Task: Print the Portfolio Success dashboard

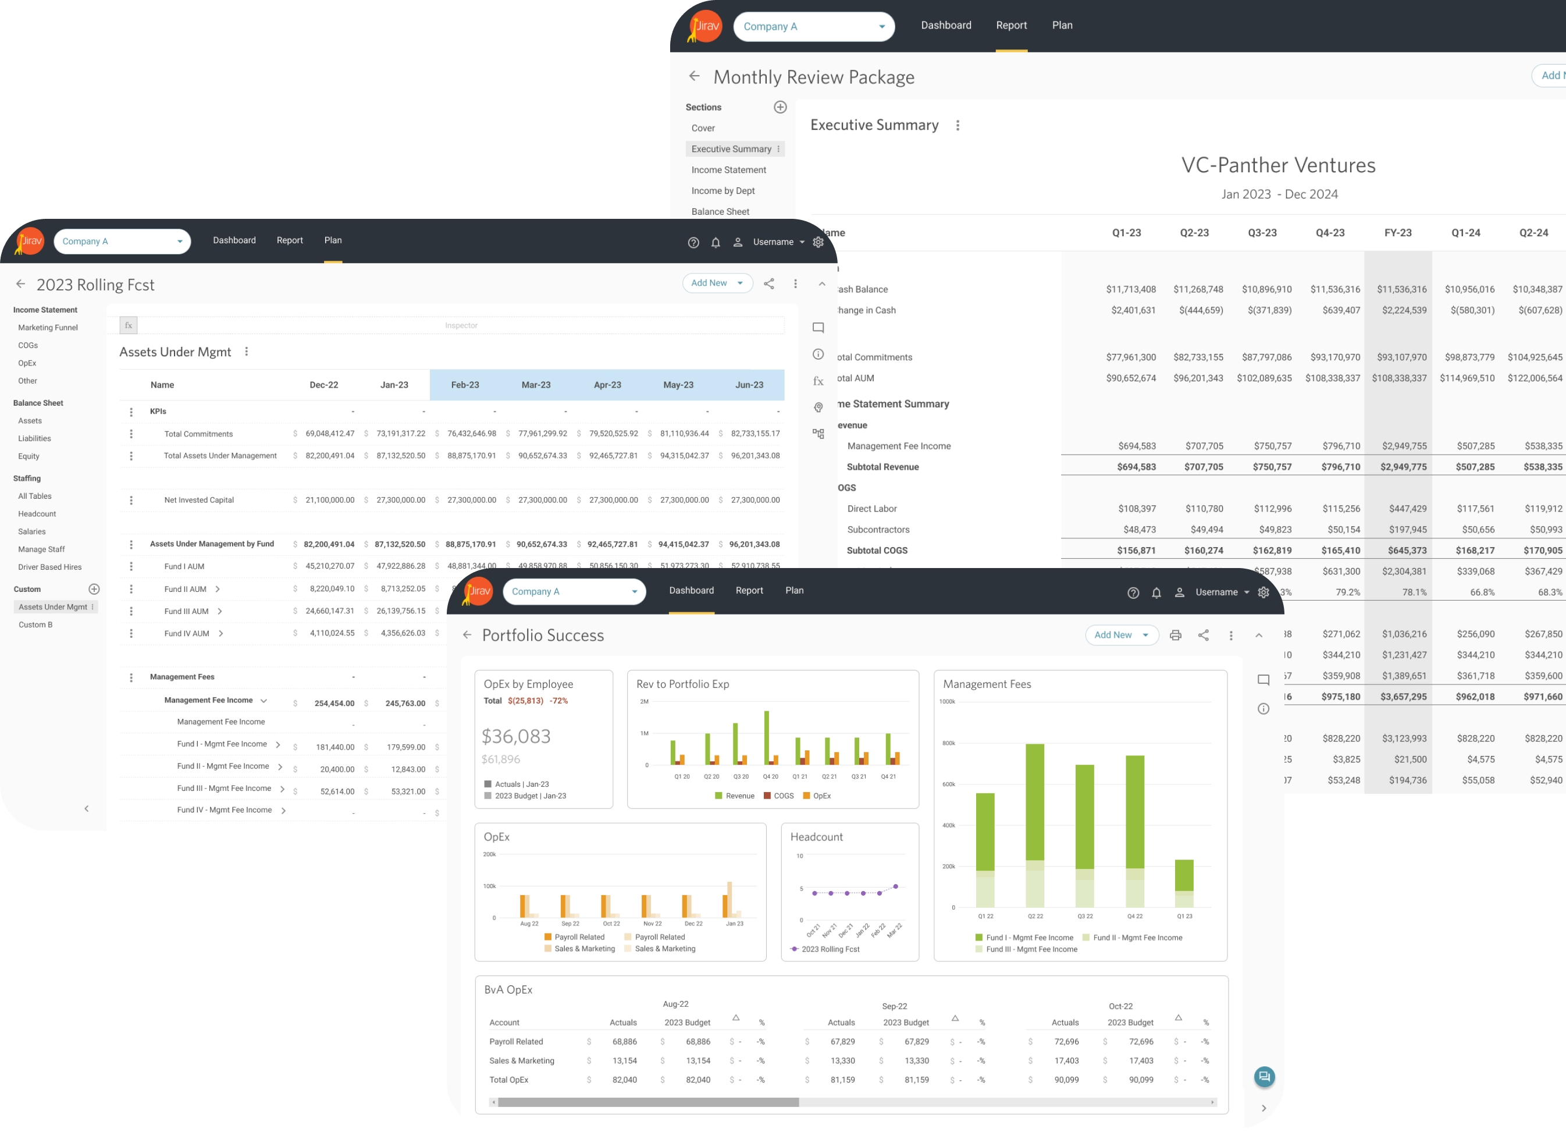Action: click(1175, 636)
